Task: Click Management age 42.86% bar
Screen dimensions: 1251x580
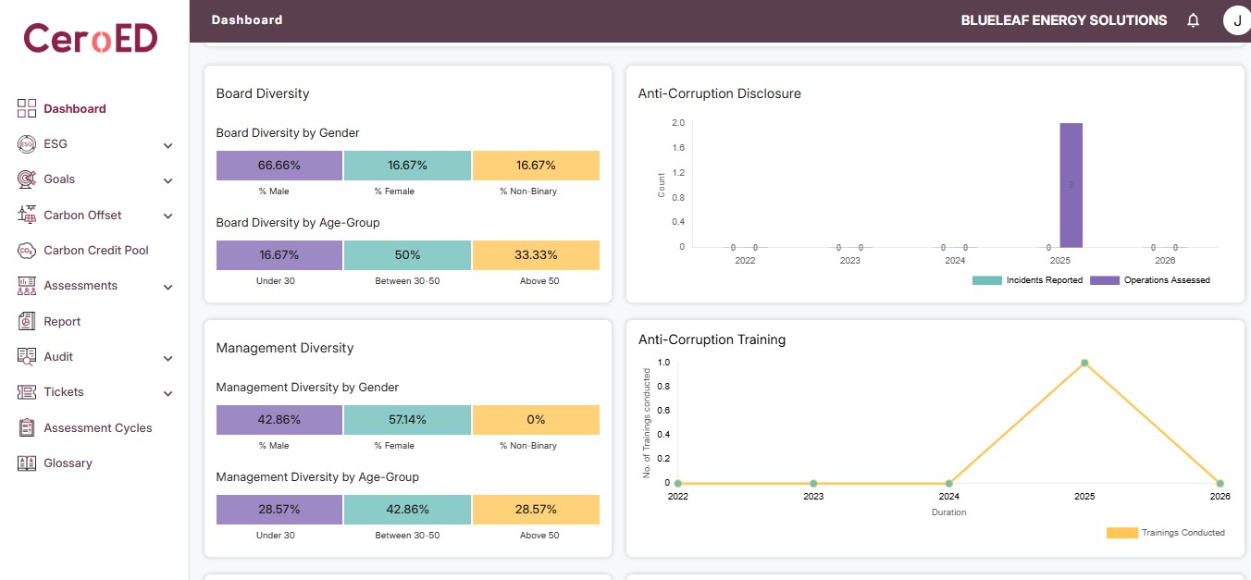Action: pos(407,510)
